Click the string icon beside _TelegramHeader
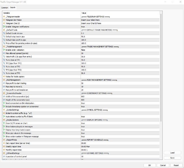This screenshot has width=184, height=168. (4, 17)
